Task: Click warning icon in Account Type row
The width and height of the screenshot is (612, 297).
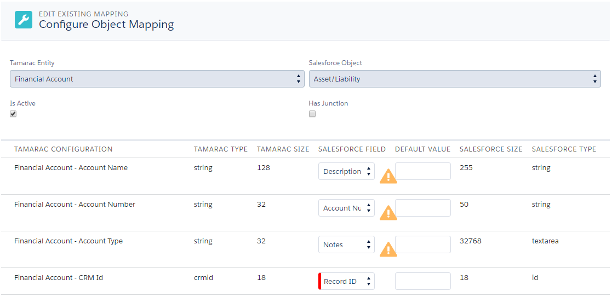Action: [388, 250]
